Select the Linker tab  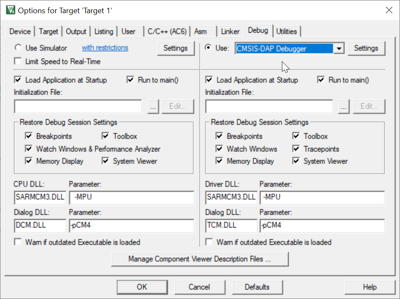point(230,31)
